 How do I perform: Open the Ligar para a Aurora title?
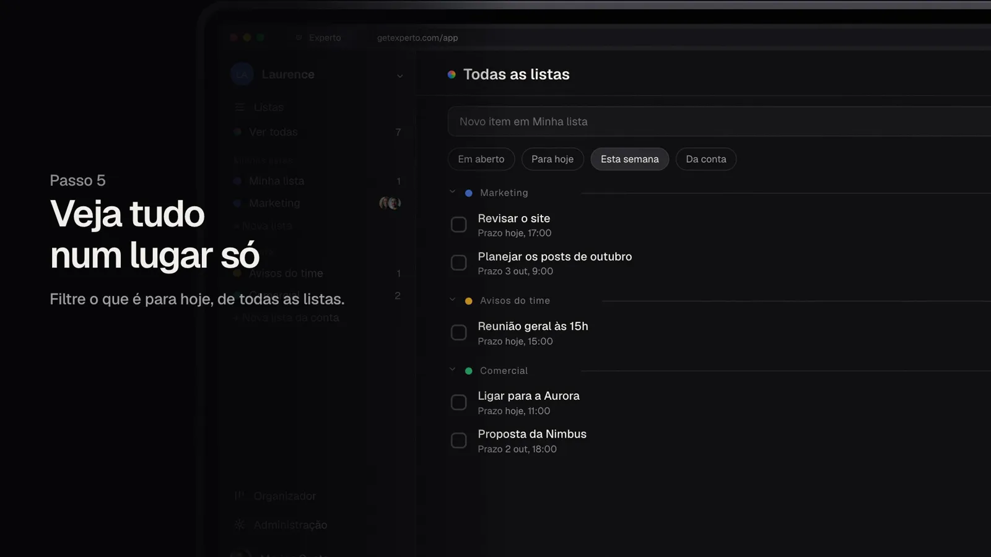528,396
